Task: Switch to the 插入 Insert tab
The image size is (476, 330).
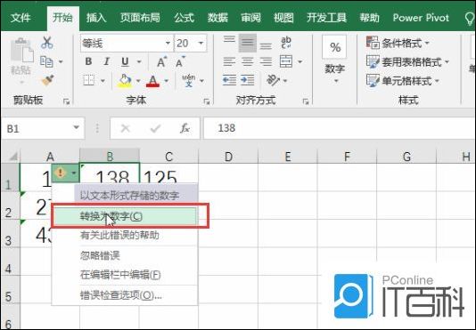Action: tap(96, 18)
